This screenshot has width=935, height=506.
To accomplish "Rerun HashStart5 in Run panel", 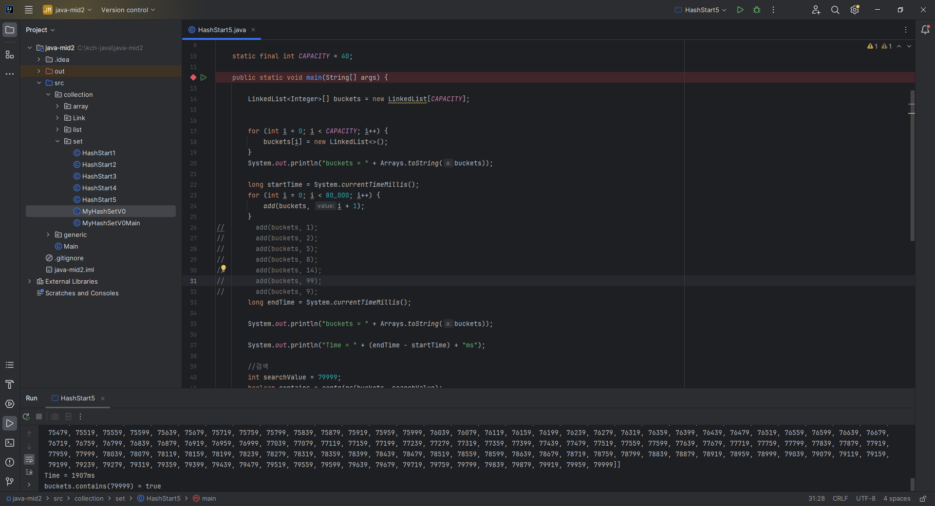I will [x=26, y=416].
